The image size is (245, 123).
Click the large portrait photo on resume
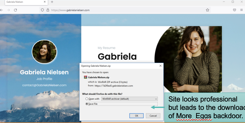pyautogui.click(x=188, y=59)
